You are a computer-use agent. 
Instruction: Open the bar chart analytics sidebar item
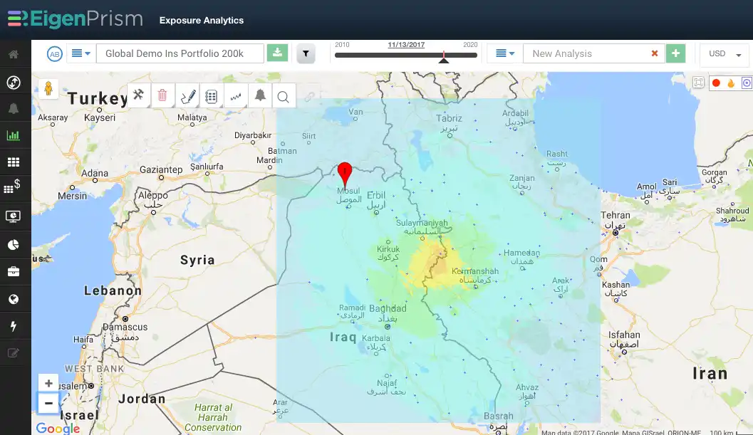click(x=14, y=135)
